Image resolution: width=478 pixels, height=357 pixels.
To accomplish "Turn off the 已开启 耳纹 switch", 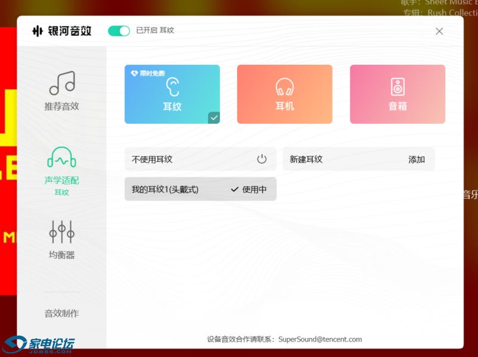I will click(x=119, y=31).
